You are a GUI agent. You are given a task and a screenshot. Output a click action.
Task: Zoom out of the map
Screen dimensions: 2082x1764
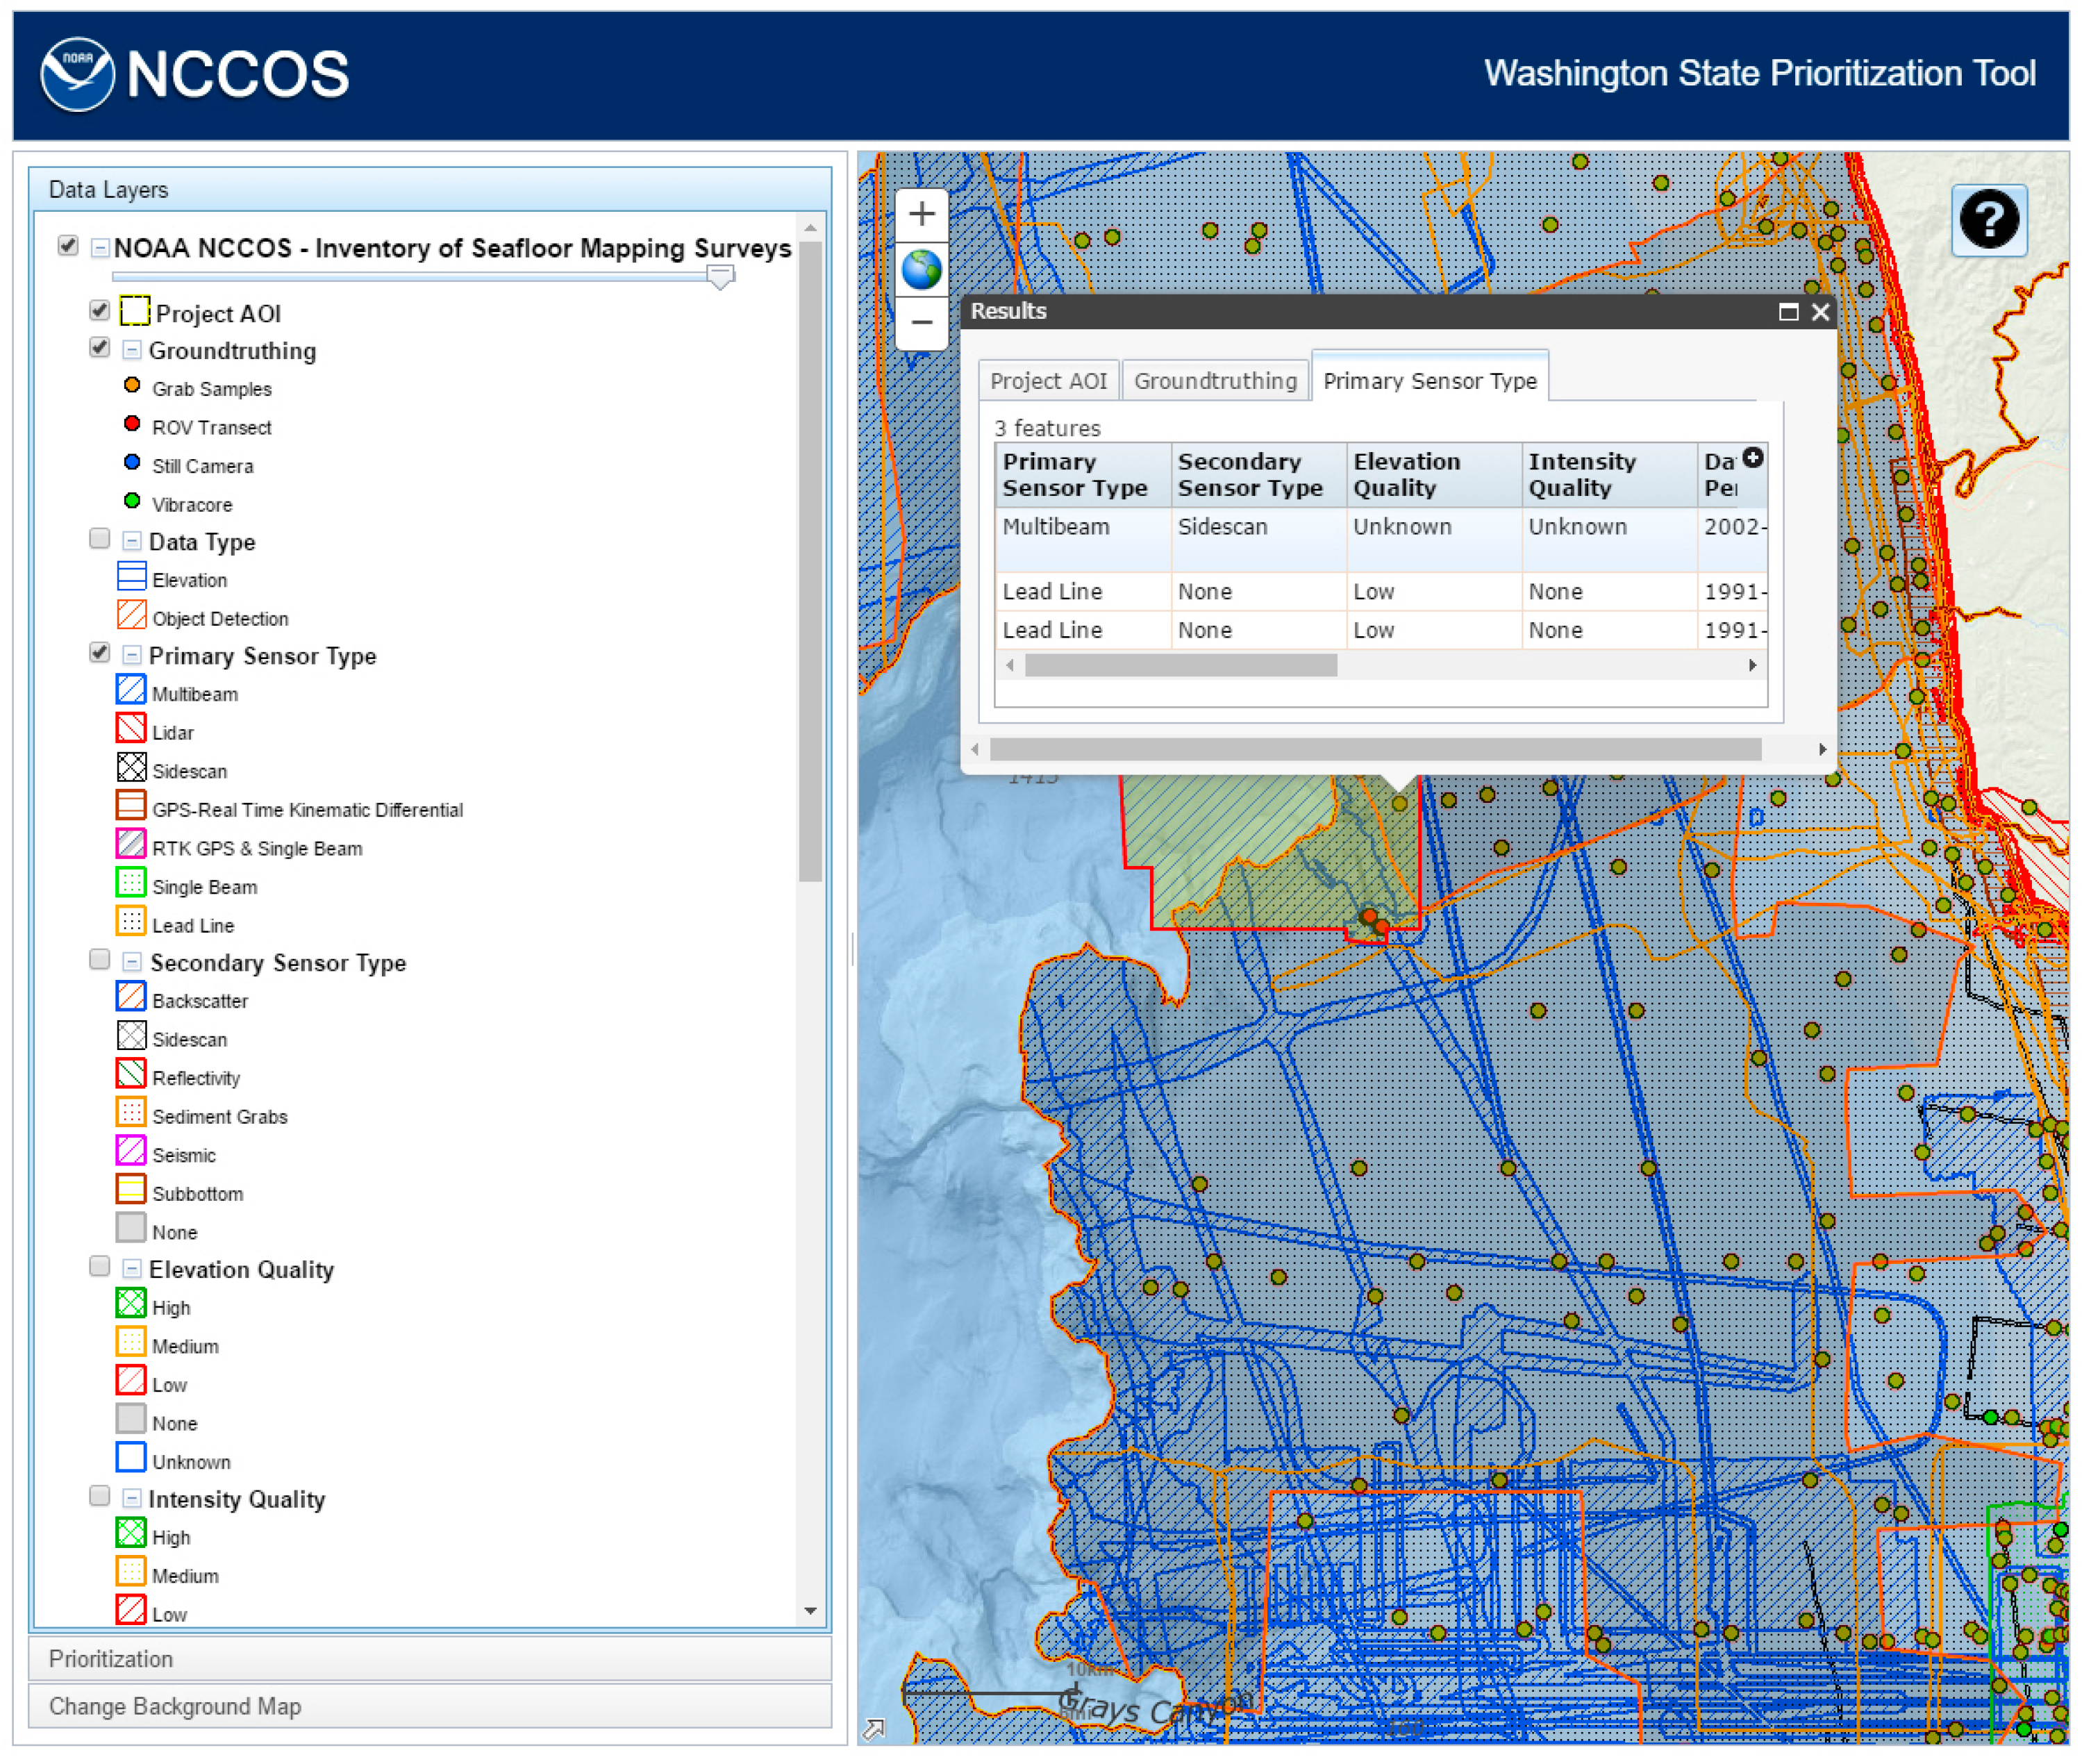tap(921, 323)
